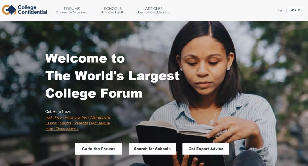
Task: Open the Parents link
Action: (81, 123)
